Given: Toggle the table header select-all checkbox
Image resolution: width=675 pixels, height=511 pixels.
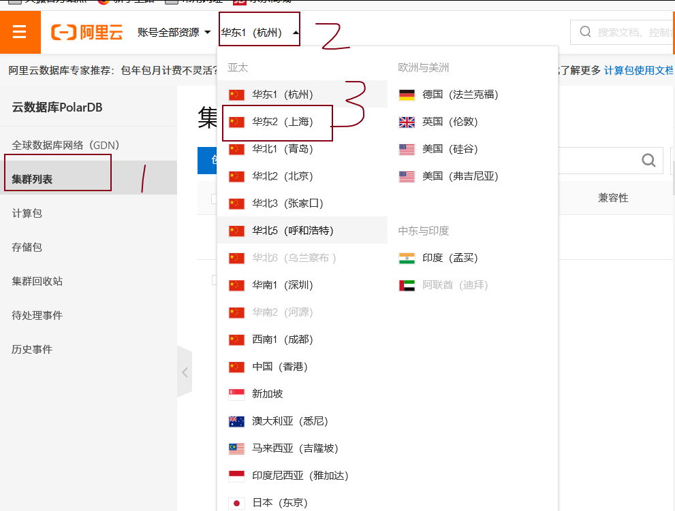Looking at the screenshot, I should pyautogui.click(x=214, y=199).
